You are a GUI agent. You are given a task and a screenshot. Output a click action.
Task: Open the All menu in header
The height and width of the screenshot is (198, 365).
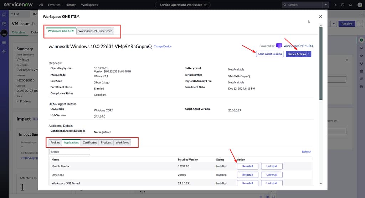click(x=41, y=5)
